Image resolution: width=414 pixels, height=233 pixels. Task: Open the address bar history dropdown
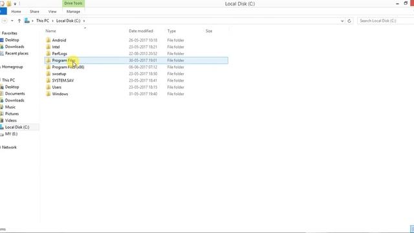pos(342,21)
